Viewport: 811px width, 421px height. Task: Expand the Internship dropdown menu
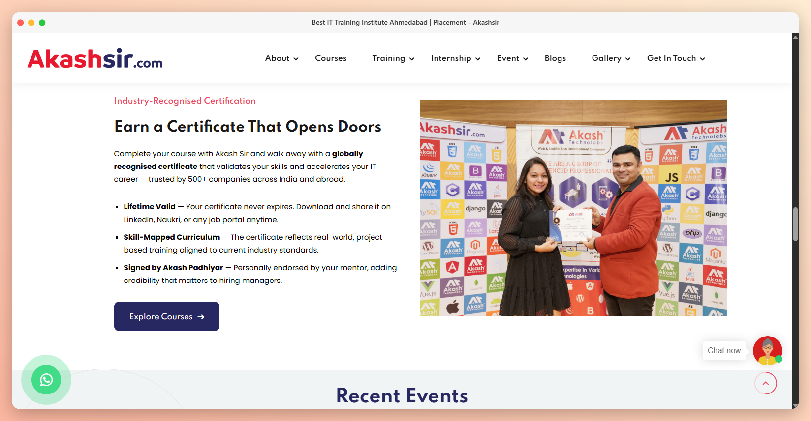click(456, 58)
